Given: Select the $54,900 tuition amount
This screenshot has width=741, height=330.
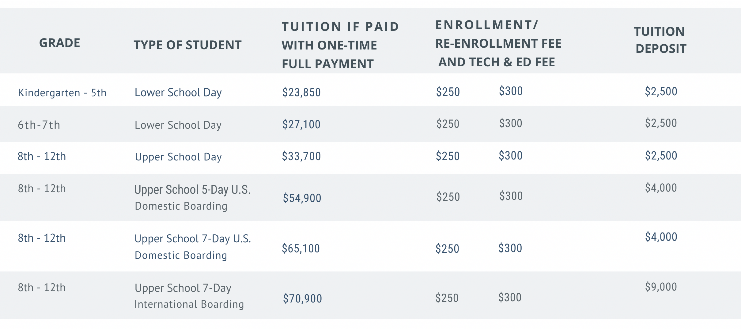Looking at the screenshot, I should [302, 198].
